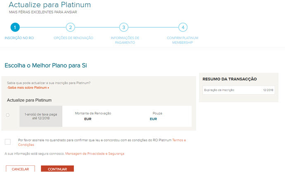This screenshot has width=285, height=172.
Task: Select 'Opções de Renovação' step label
Action: coord(73,38)
